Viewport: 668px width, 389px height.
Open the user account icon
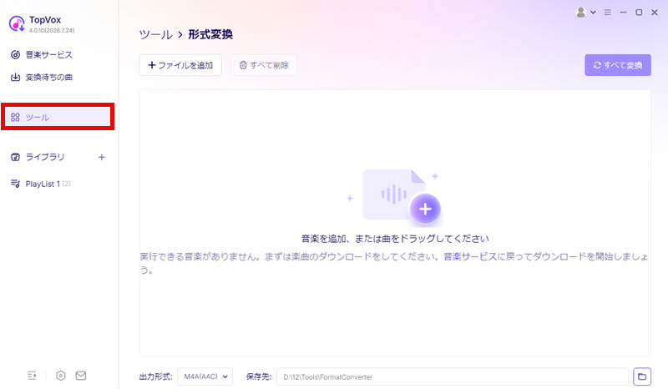580,13
